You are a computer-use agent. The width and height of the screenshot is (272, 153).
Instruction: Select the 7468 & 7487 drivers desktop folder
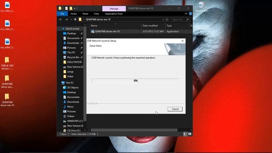click(7, 63)
